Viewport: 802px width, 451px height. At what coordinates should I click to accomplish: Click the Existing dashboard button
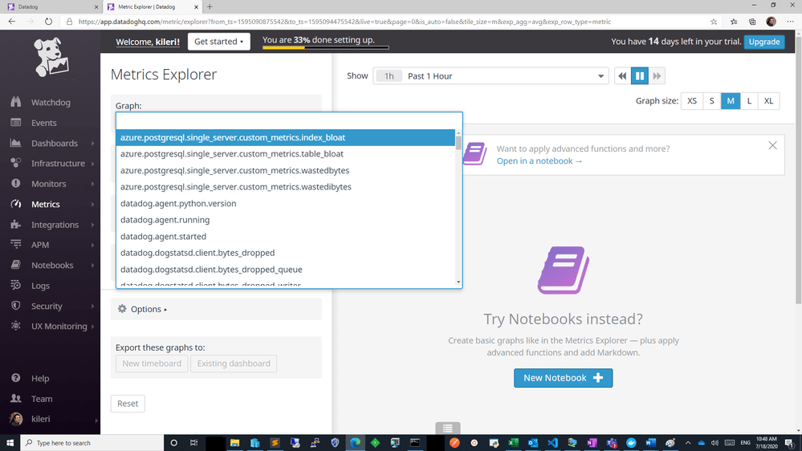pyautogui.click(x=234, y=364)
